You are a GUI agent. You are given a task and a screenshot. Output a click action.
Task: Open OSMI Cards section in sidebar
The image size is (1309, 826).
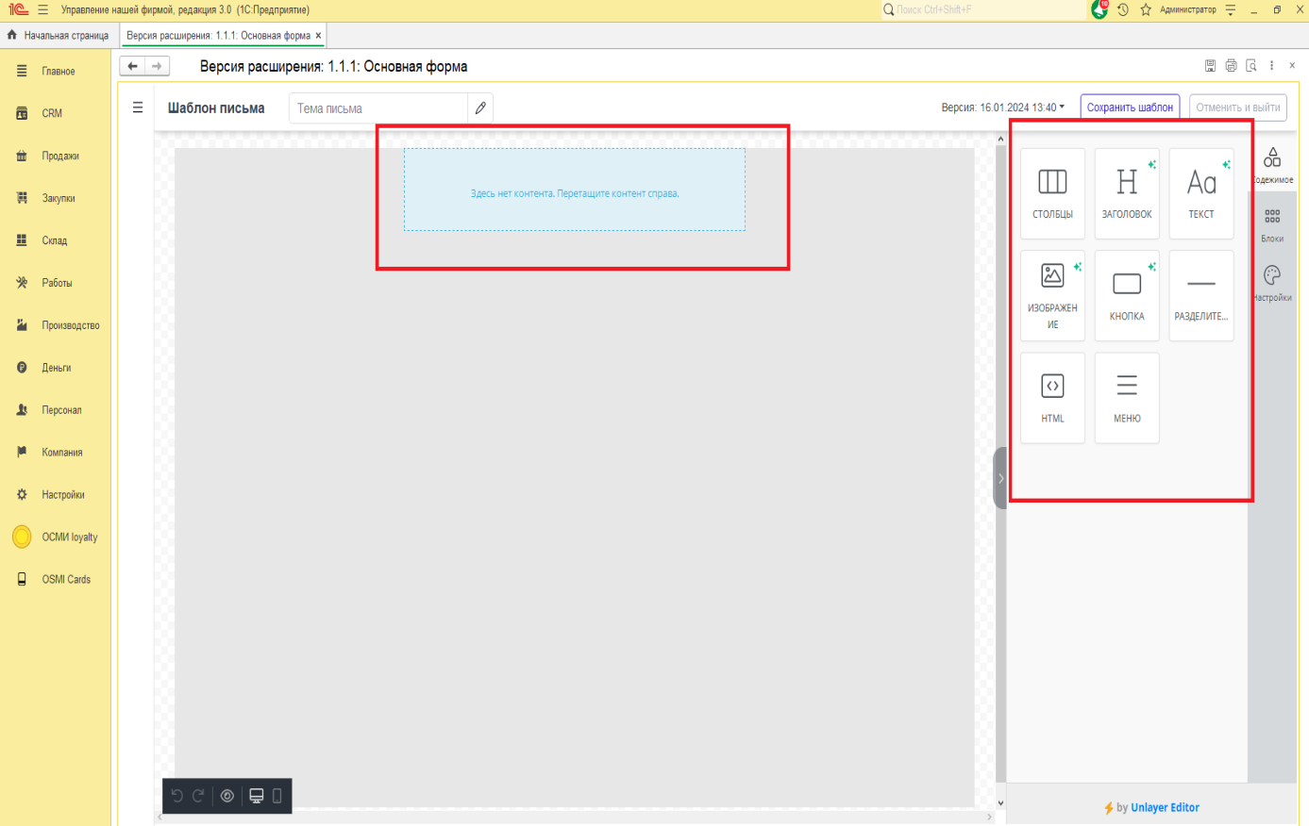point(56,580)
